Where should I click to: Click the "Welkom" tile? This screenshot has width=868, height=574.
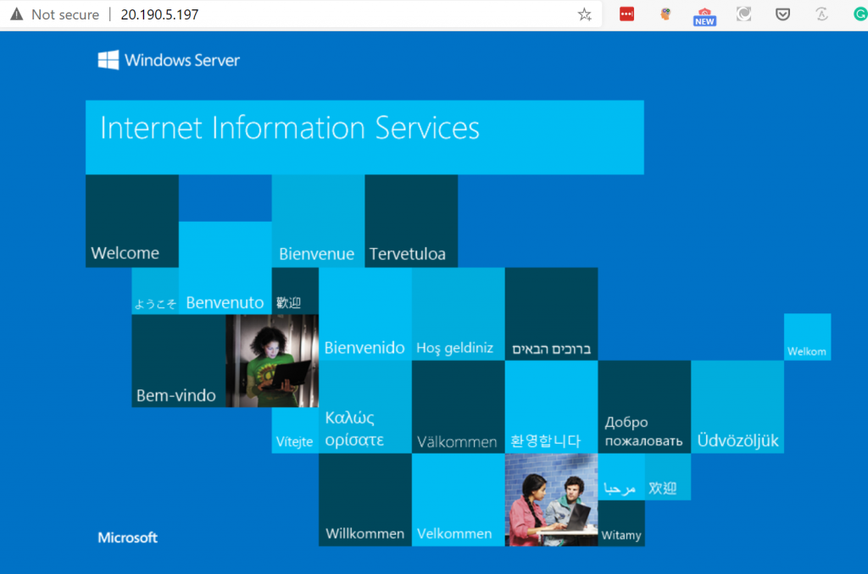coord(807,337)
